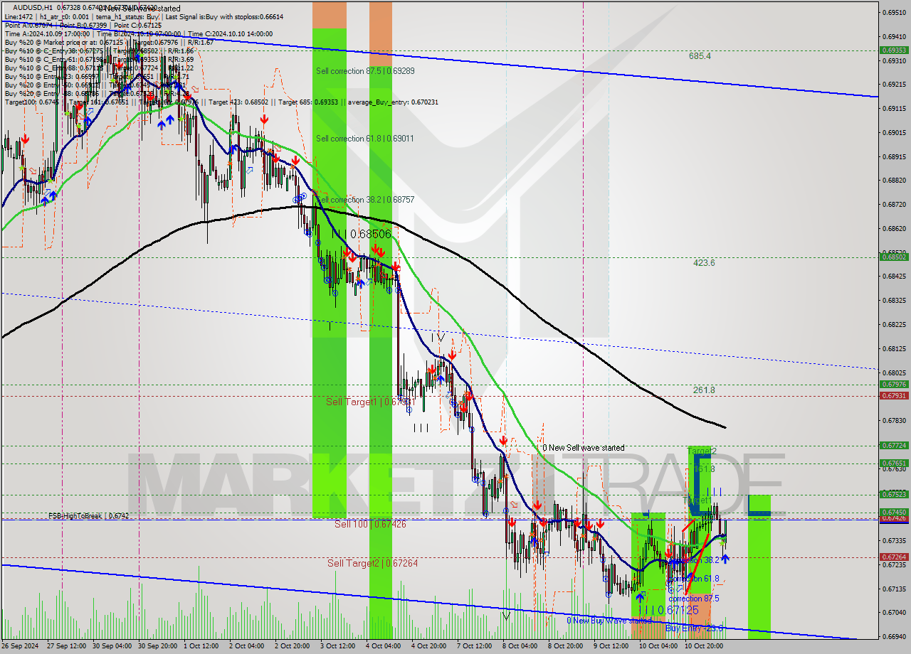Click the 'Target 685: 0.69353' text

[x=312, y=102]
